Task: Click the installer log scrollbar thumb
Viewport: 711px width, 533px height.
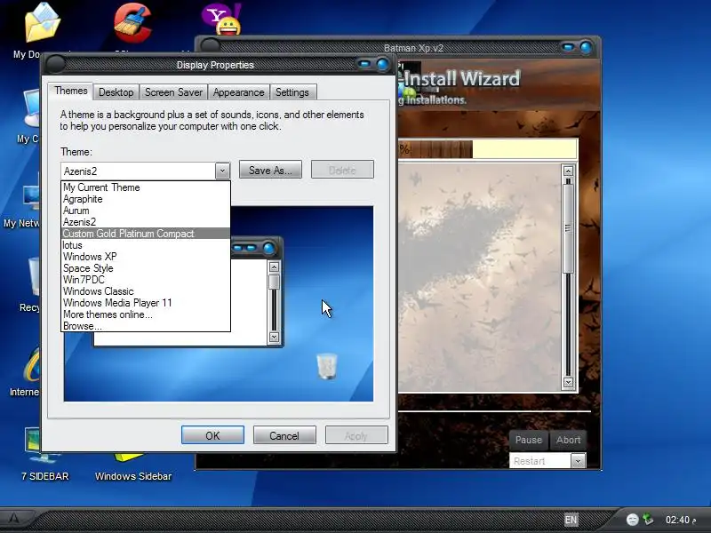Action: (568, 228)
